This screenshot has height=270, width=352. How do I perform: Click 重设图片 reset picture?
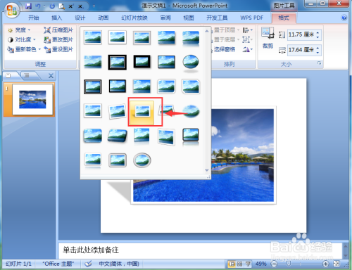point(58,49)
